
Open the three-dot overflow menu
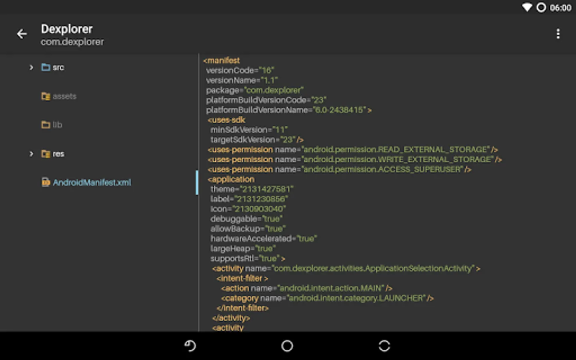(558, 34)
